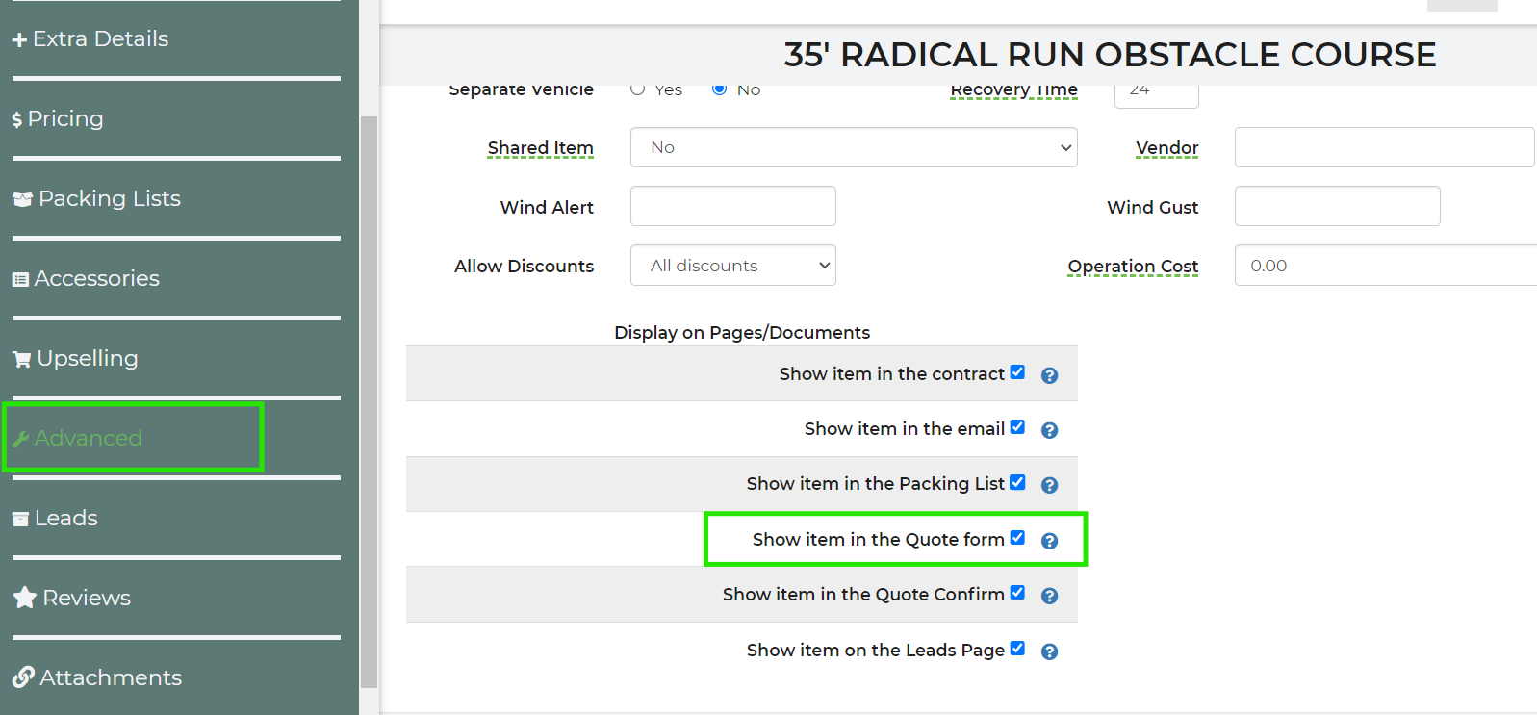Image resolution: width=1537 pixels, height=715 pixels.
Task: Toggle Show item in the Packing List checkbox
Action: [x=1017, y=482]
